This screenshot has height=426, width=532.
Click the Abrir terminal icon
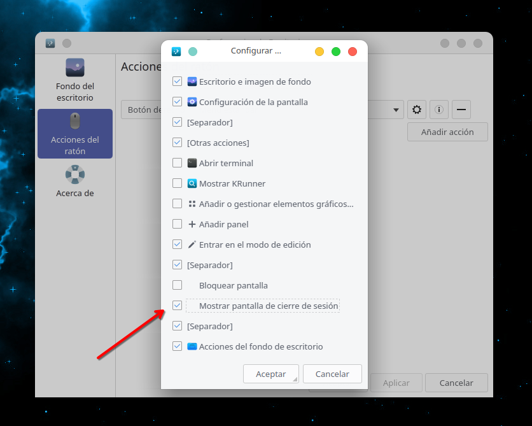pos(192,163)
